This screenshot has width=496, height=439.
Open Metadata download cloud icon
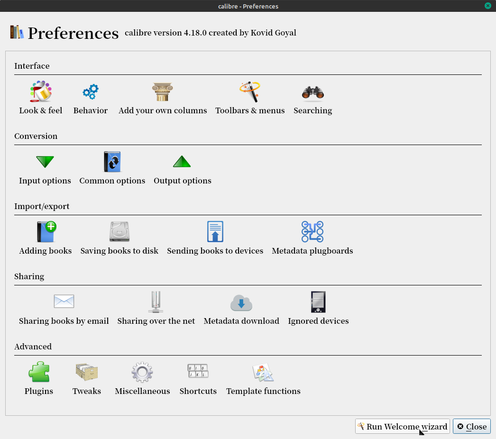click(241, 302)
